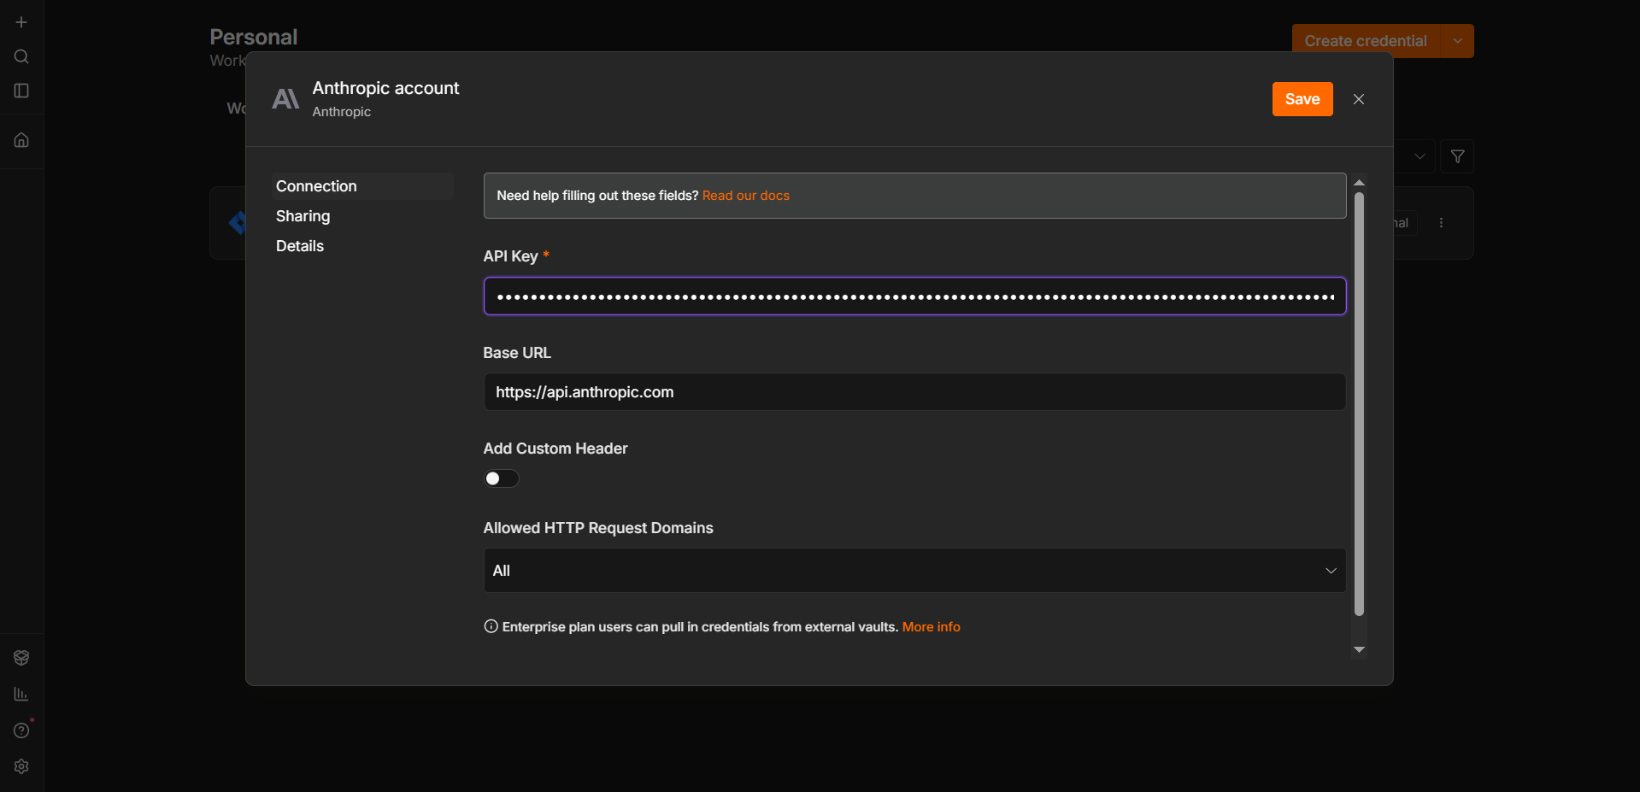Image resolution: width=1640 pixels, height=792 pixels.
Task: Click the dialog's vertical scrollbar thumb
Action: [1359, 403]
